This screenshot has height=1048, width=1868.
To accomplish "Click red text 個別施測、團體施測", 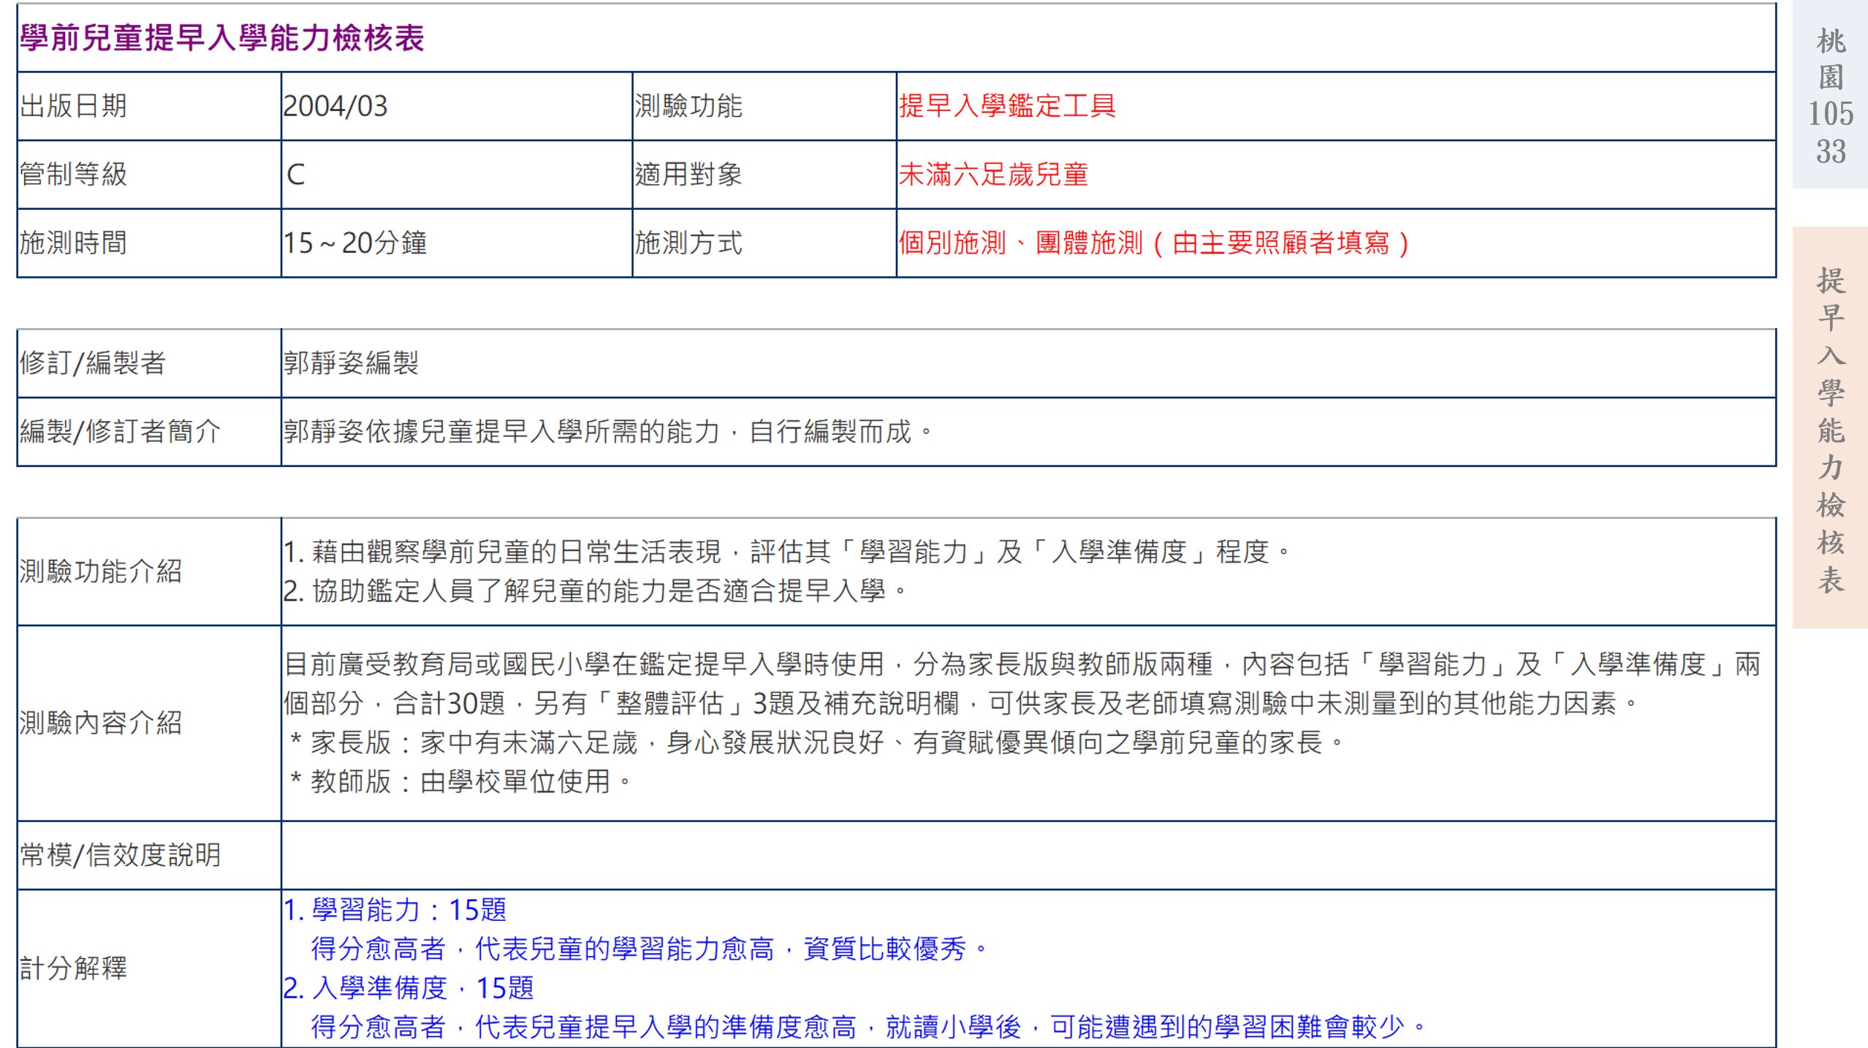I will pyautogui.click(x=1020, y=243).
